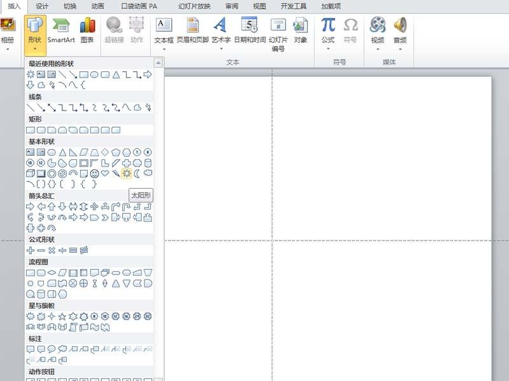Viewport: 509px width, 381px height.
Task: Select the Plus sign in Equation Shapes
Action: pos(30,250)
